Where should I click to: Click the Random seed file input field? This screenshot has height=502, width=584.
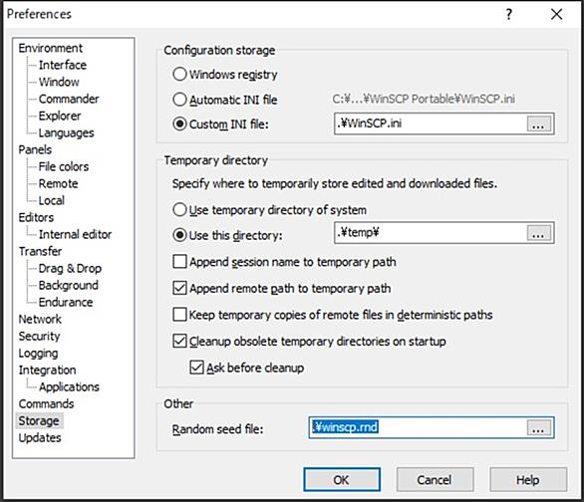[x=418, y=427]
